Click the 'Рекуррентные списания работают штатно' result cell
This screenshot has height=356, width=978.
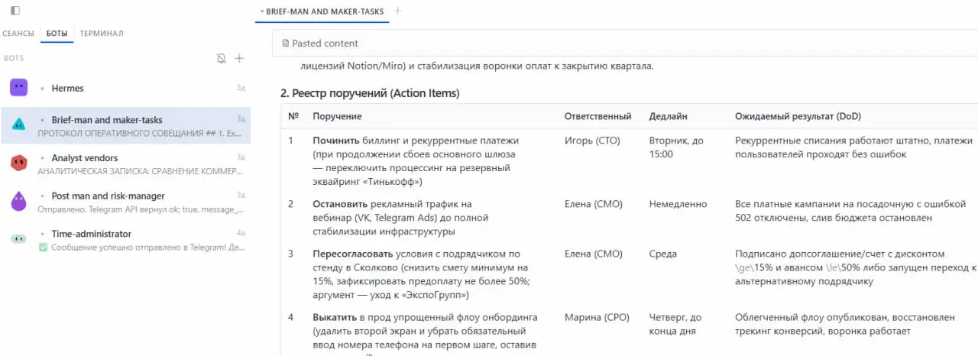[x=853, y=147]
